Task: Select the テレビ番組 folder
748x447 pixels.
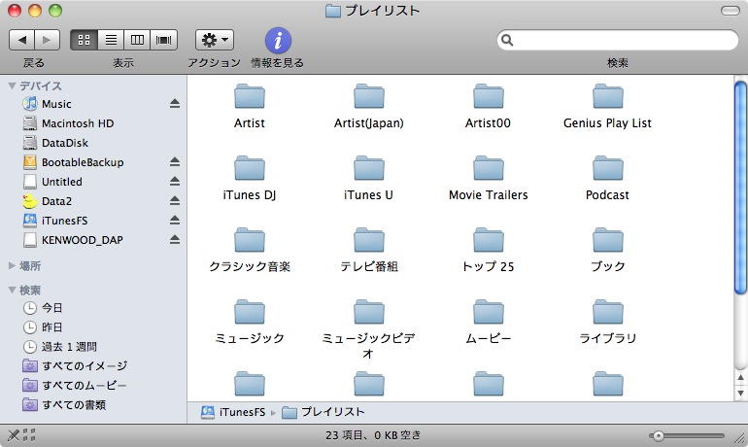Action: (x=369, y=240)
